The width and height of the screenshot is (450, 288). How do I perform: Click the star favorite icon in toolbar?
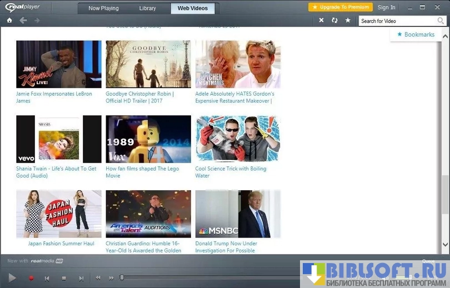[x=348, y=21]
